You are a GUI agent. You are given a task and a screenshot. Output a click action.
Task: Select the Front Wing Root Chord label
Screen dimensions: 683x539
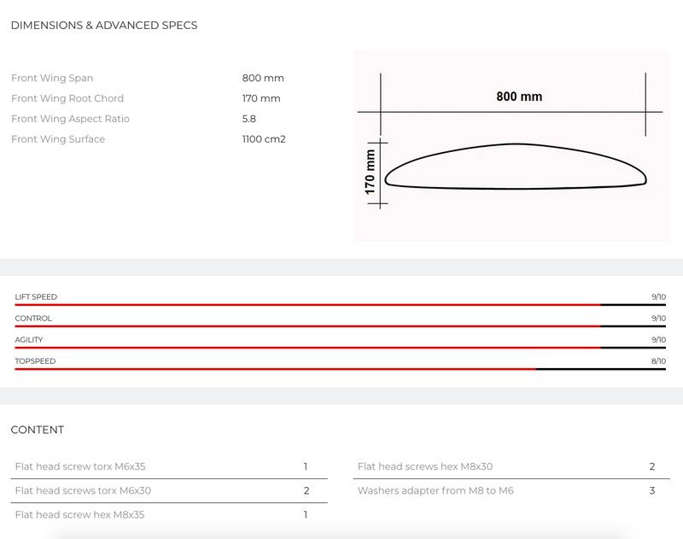(67, 99)
